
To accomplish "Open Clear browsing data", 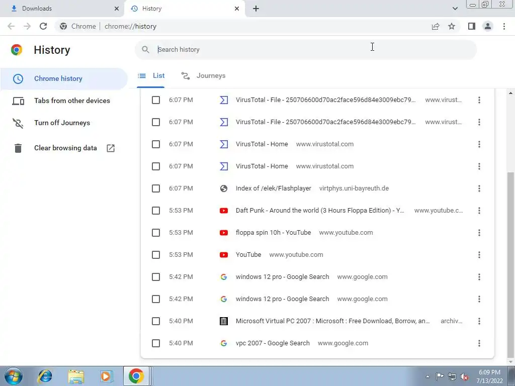I will coord(64,148).
